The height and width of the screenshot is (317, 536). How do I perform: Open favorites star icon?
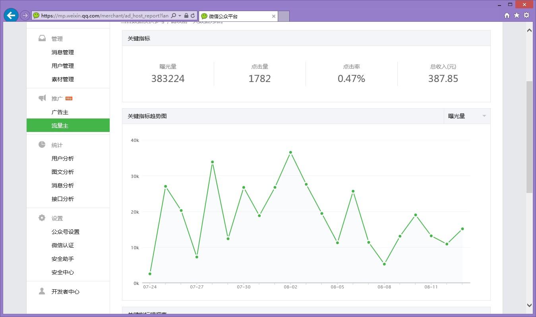point(517,15)
